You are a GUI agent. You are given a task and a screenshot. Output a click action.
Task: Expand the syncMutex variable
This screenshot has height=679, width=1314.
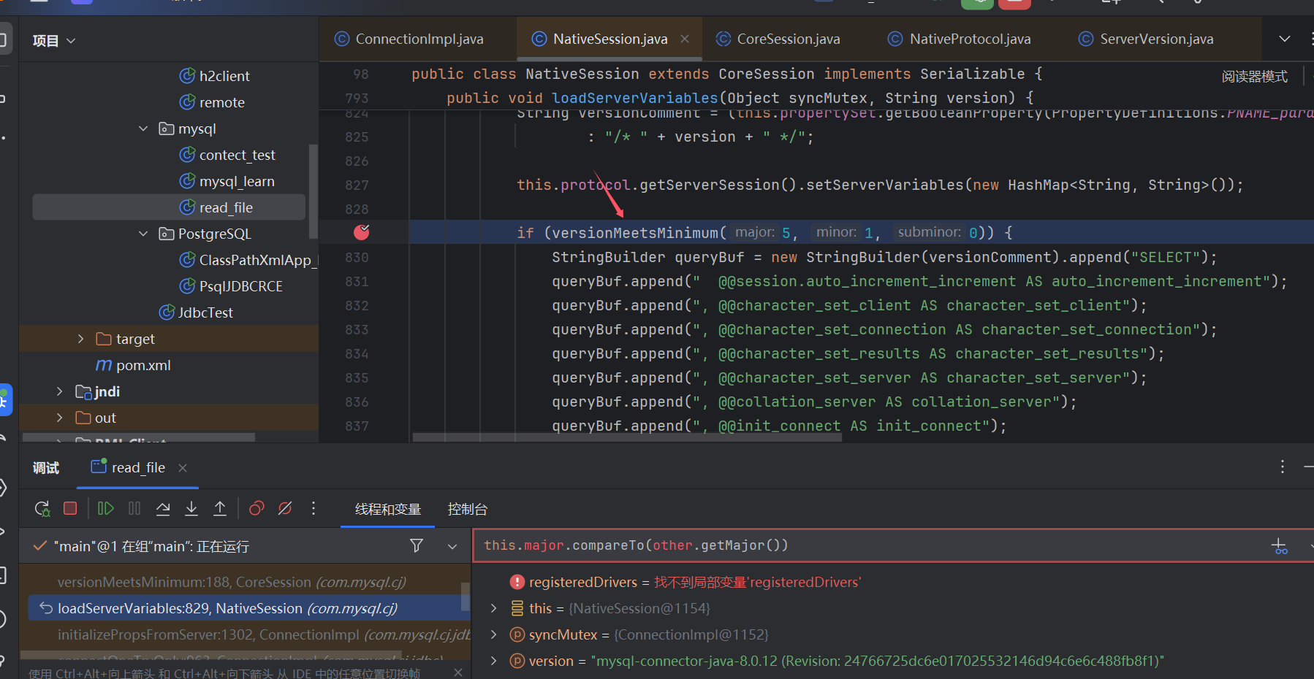pos(493,634)
